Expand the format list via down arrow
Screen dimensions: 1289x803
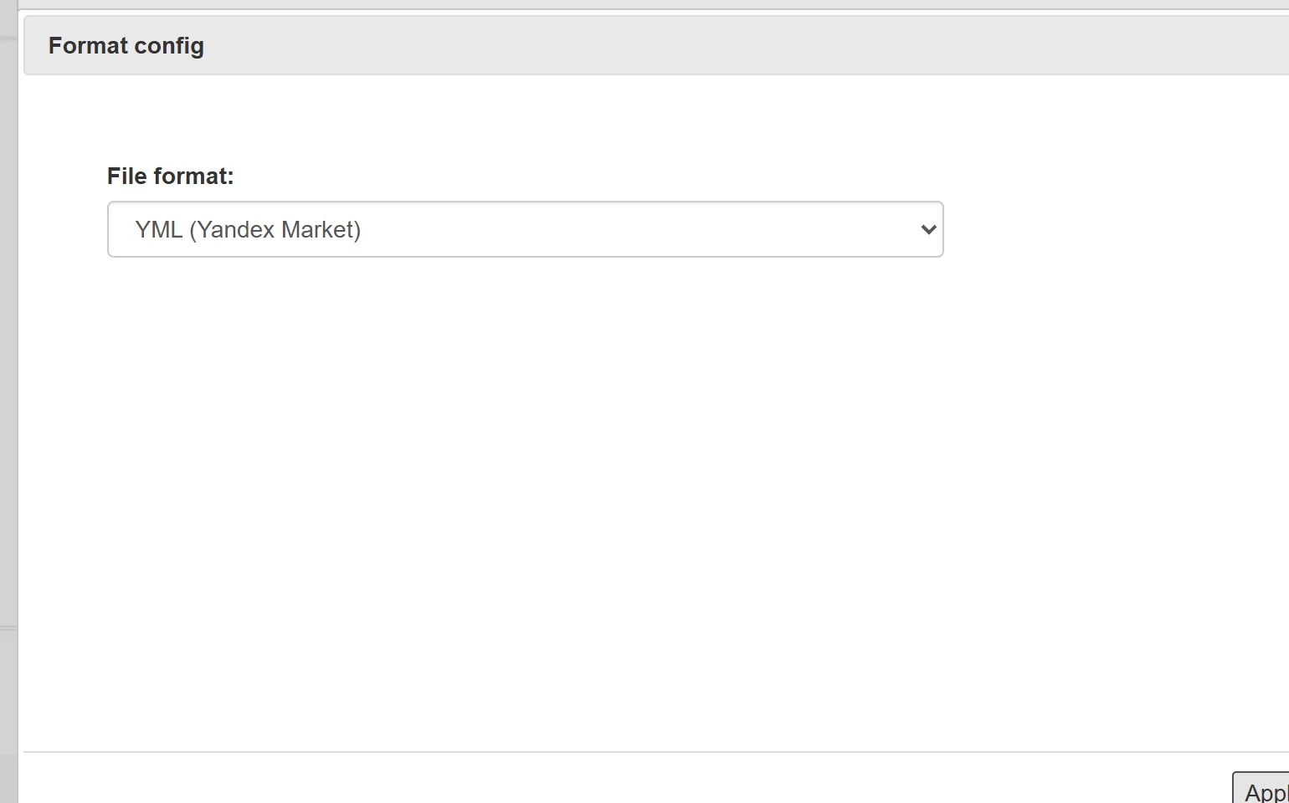pos(928,229)
